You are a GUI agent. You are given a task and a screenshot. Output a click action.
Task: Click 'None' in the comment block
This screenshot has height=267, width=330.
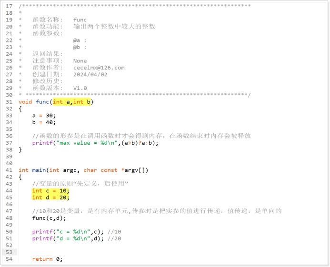tap(80, 61)
